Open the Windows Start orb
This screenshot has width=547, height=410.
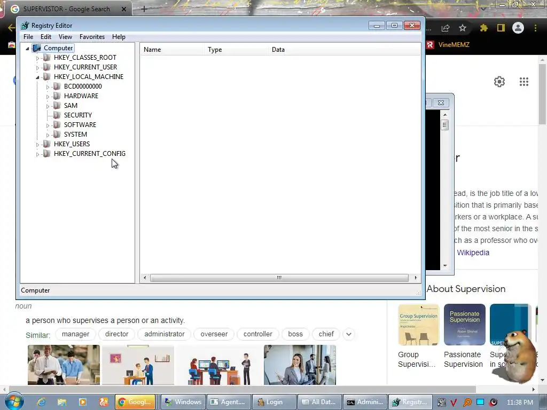(14, 401)
